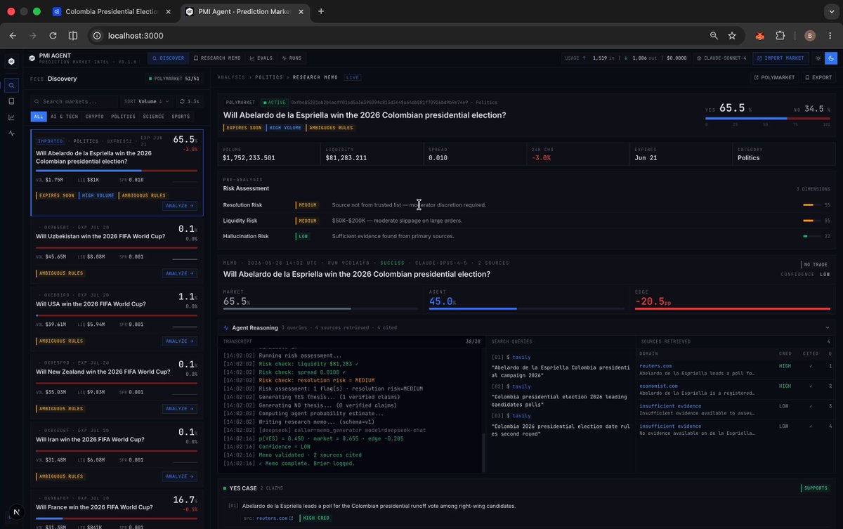
Task: Open the economist.com source link
Action: 658,386
